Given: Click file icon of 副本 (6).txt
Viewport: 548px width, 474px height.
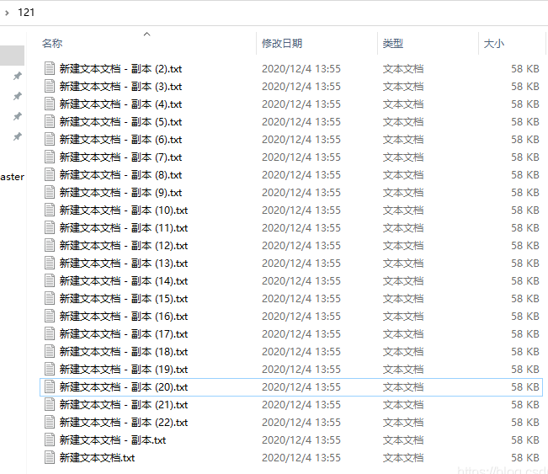Looking at the screenshot, I should [50, 139].
